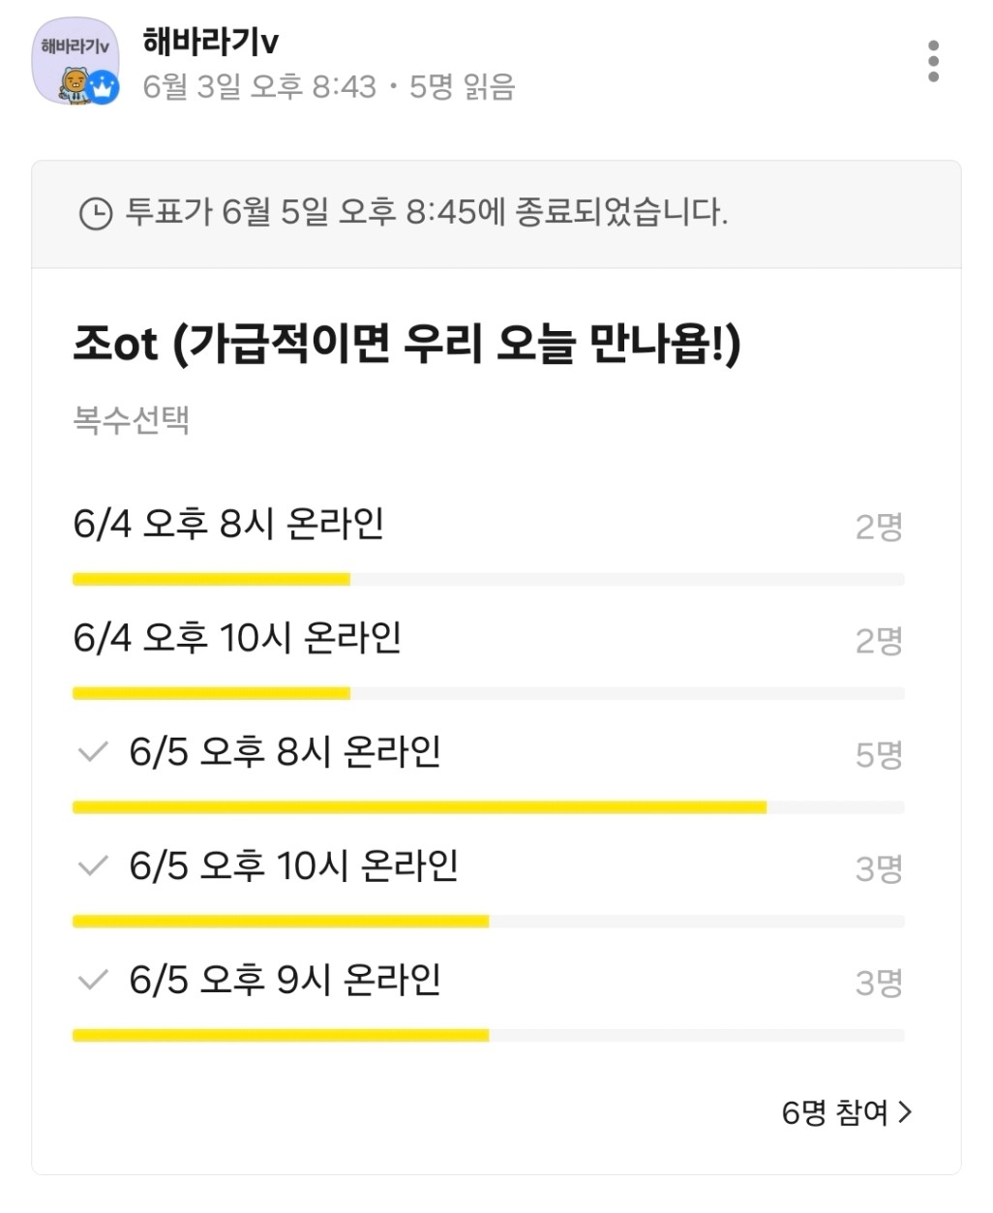Tap the 해바라기v profile avatar
993x1213 pixels.
tap(75, 62)
